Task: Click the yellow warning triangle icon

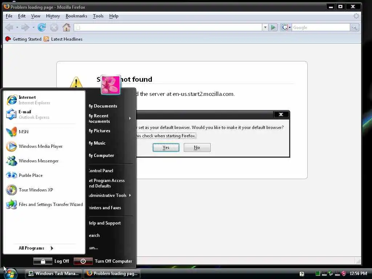Action: tap(76, 82)
